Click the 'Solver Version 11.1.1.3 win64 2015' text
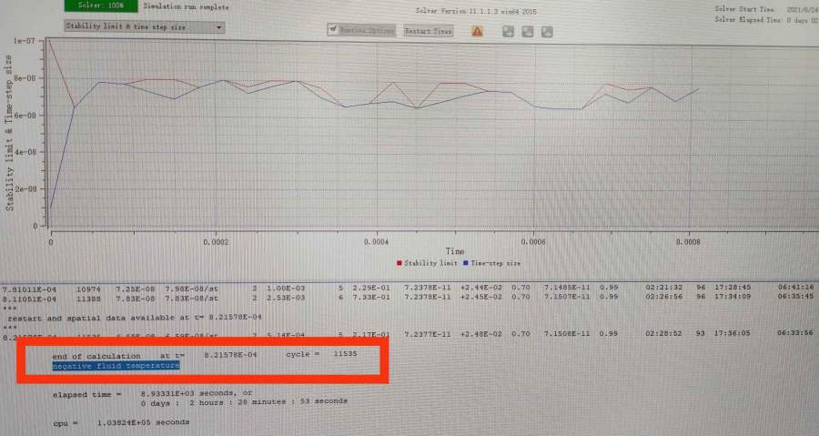The height and width of the screenshot is (436, 819). [476, 11]
